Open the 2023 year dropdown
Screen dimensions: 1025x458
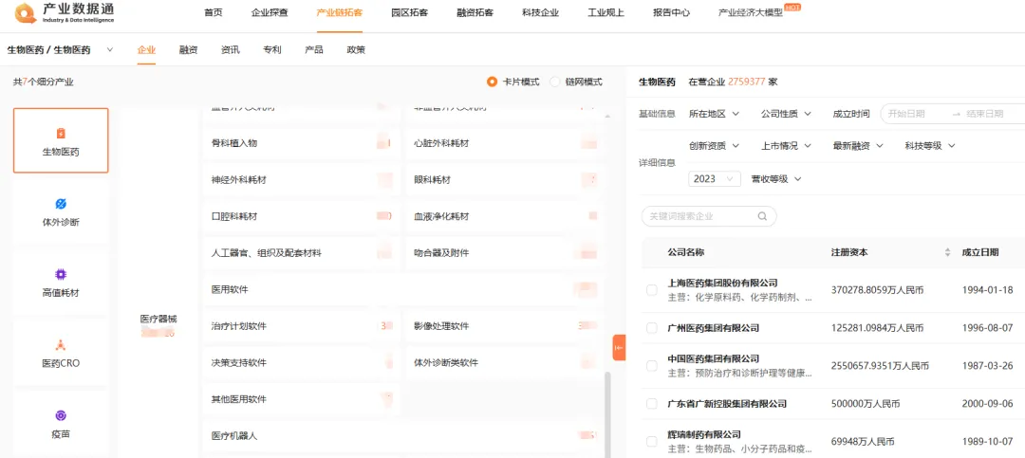(714, 179)
